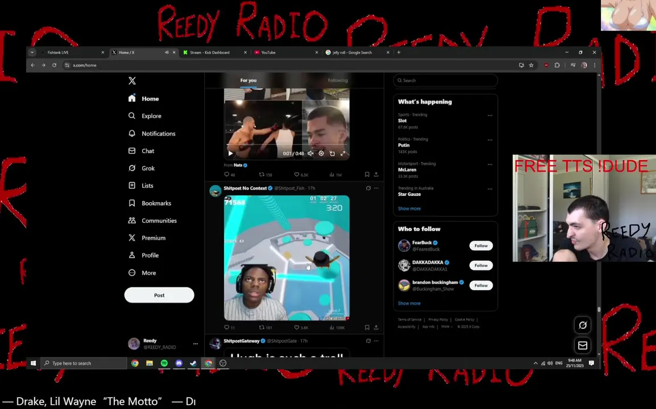Viewport: 656px width, 409px height.
Task: Click the X search field
Action: click(445, 80)
